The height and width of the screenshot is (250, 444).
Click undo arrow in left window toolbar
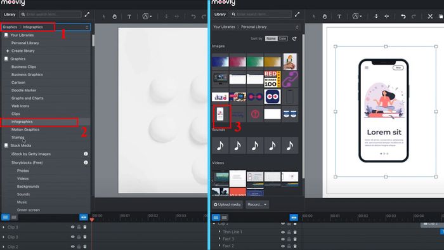coord(193,16)
